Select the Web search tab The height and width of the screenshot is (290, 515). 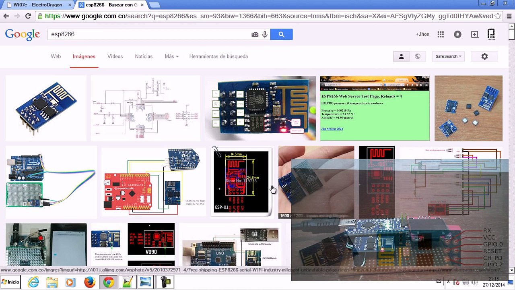[56, 56]
